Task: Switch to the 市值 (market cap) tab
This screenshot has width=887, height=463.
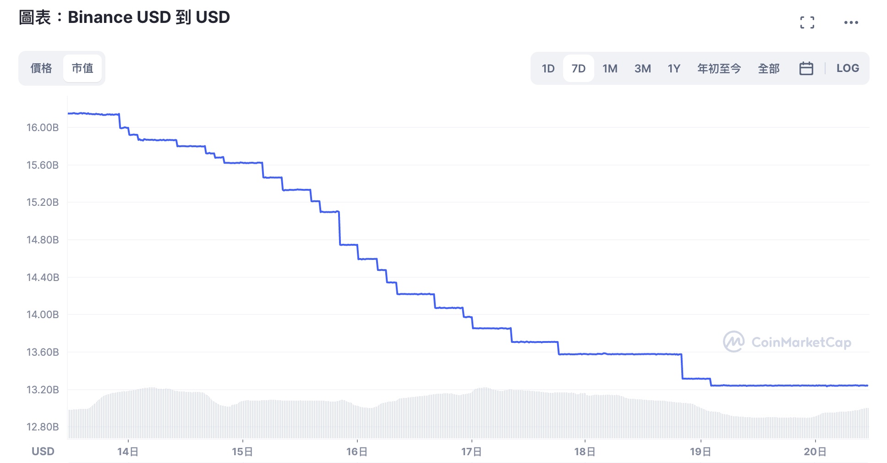Action: (x=82, y=68)
